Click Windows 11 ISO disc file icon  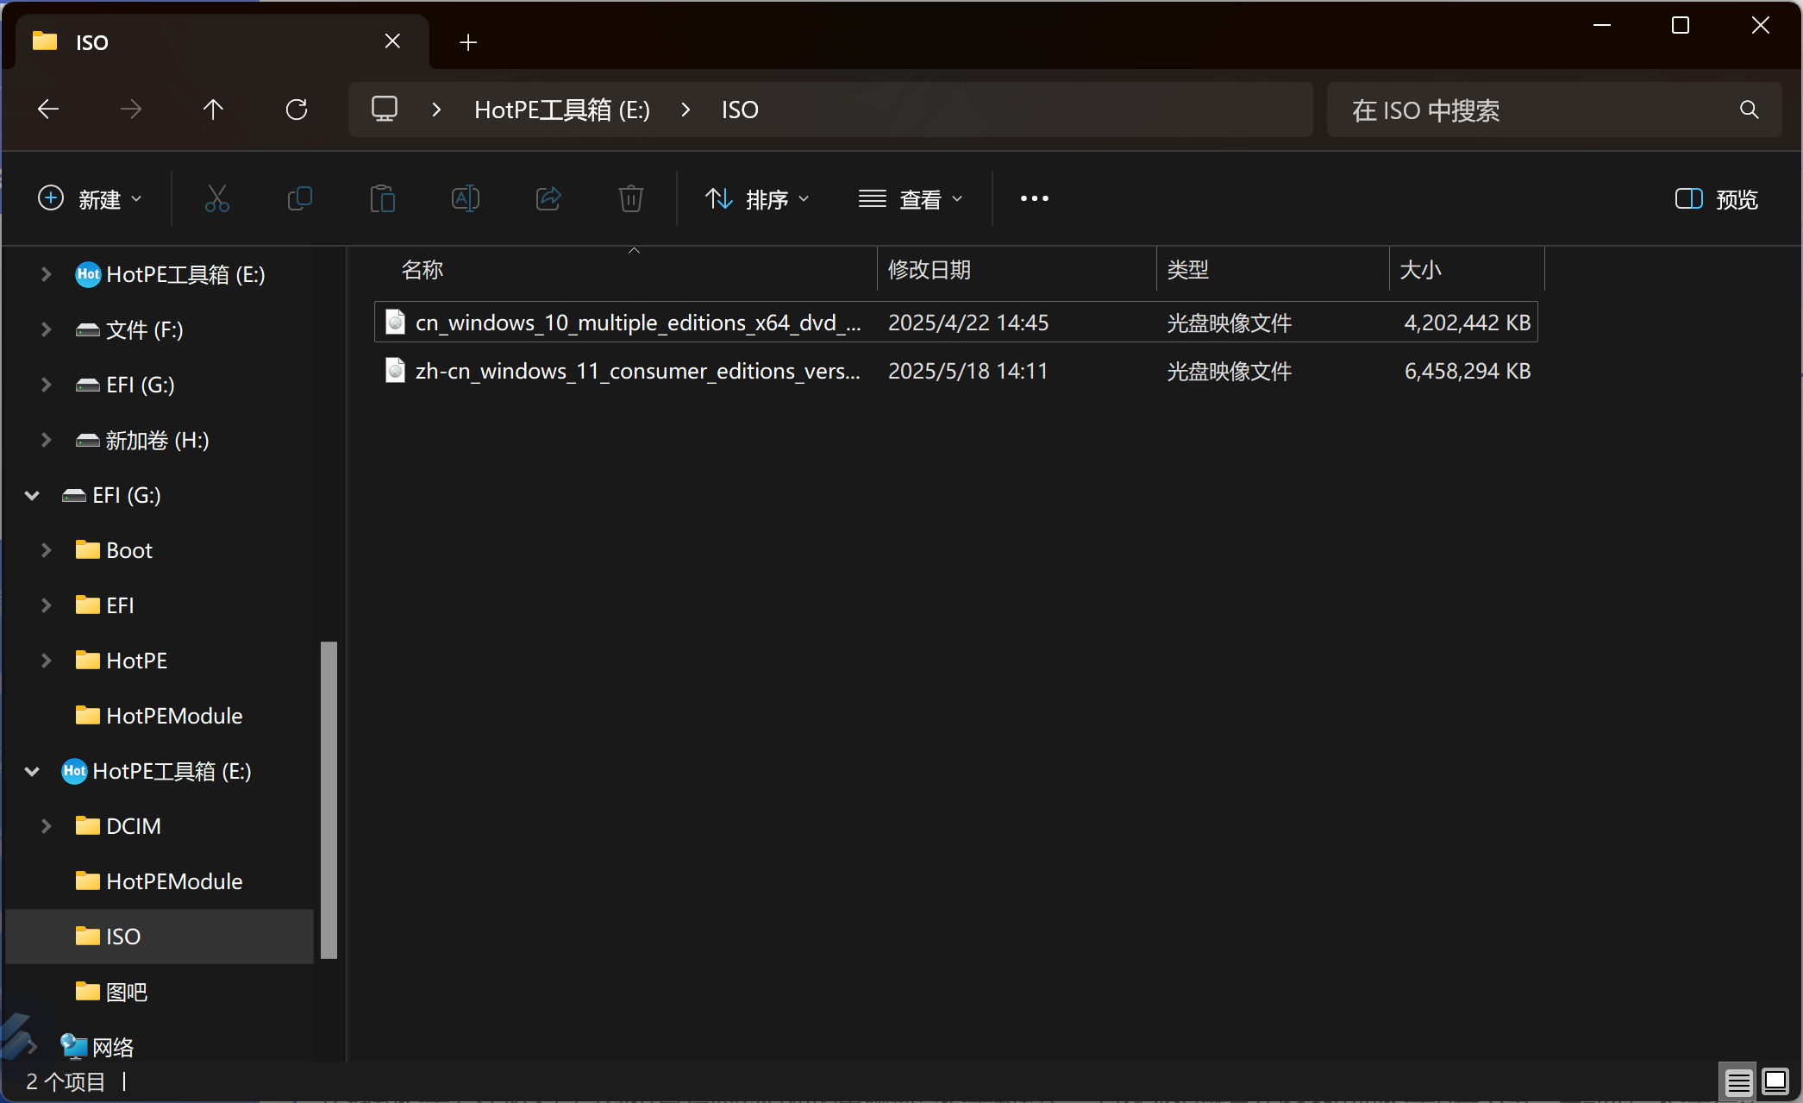click(x=395, y=371)
